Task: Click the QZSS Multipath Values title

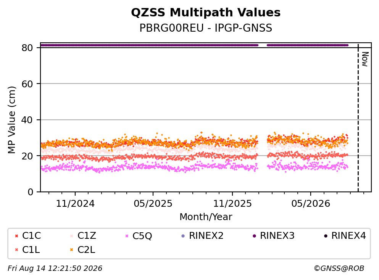Action: 206,12
